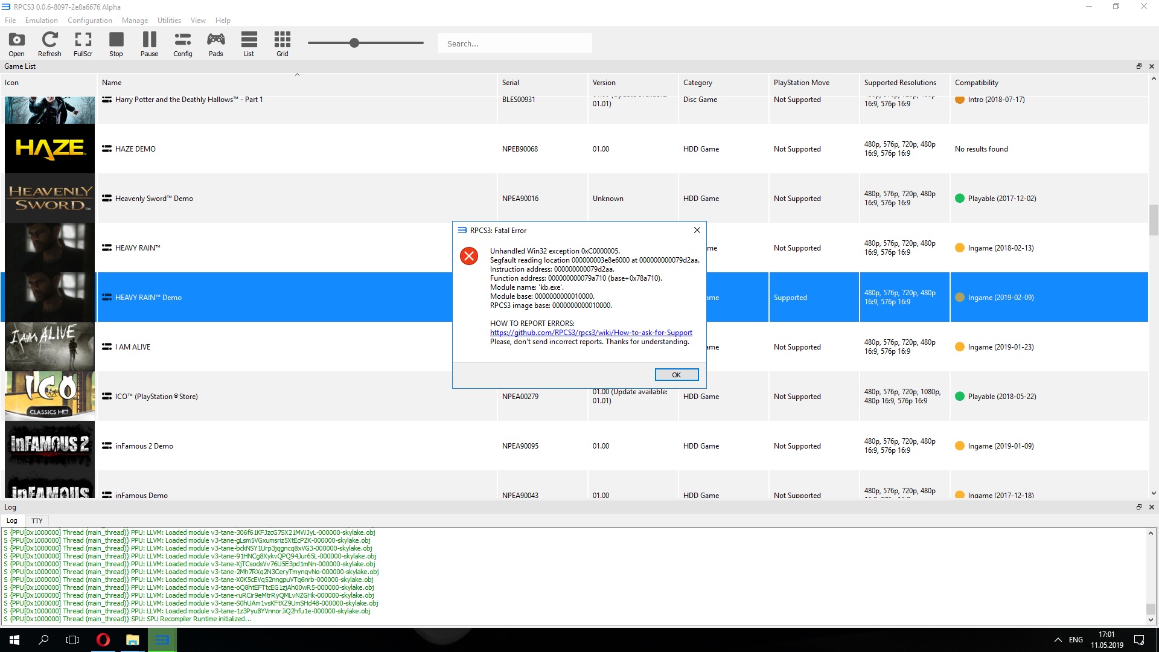Sort by PlayStation Move column header

tap(814, 83)
